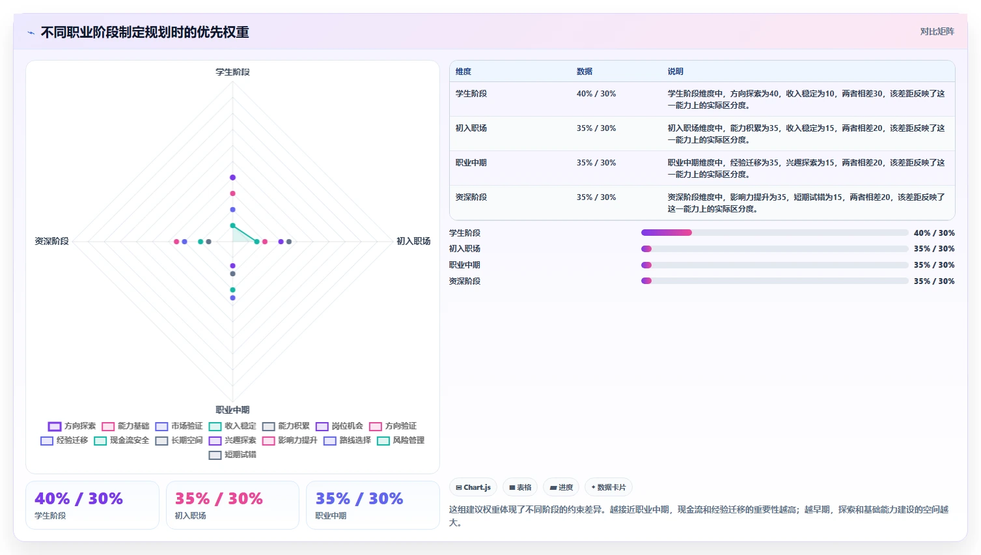Click the chart icon beside the page title

[31, 33]
